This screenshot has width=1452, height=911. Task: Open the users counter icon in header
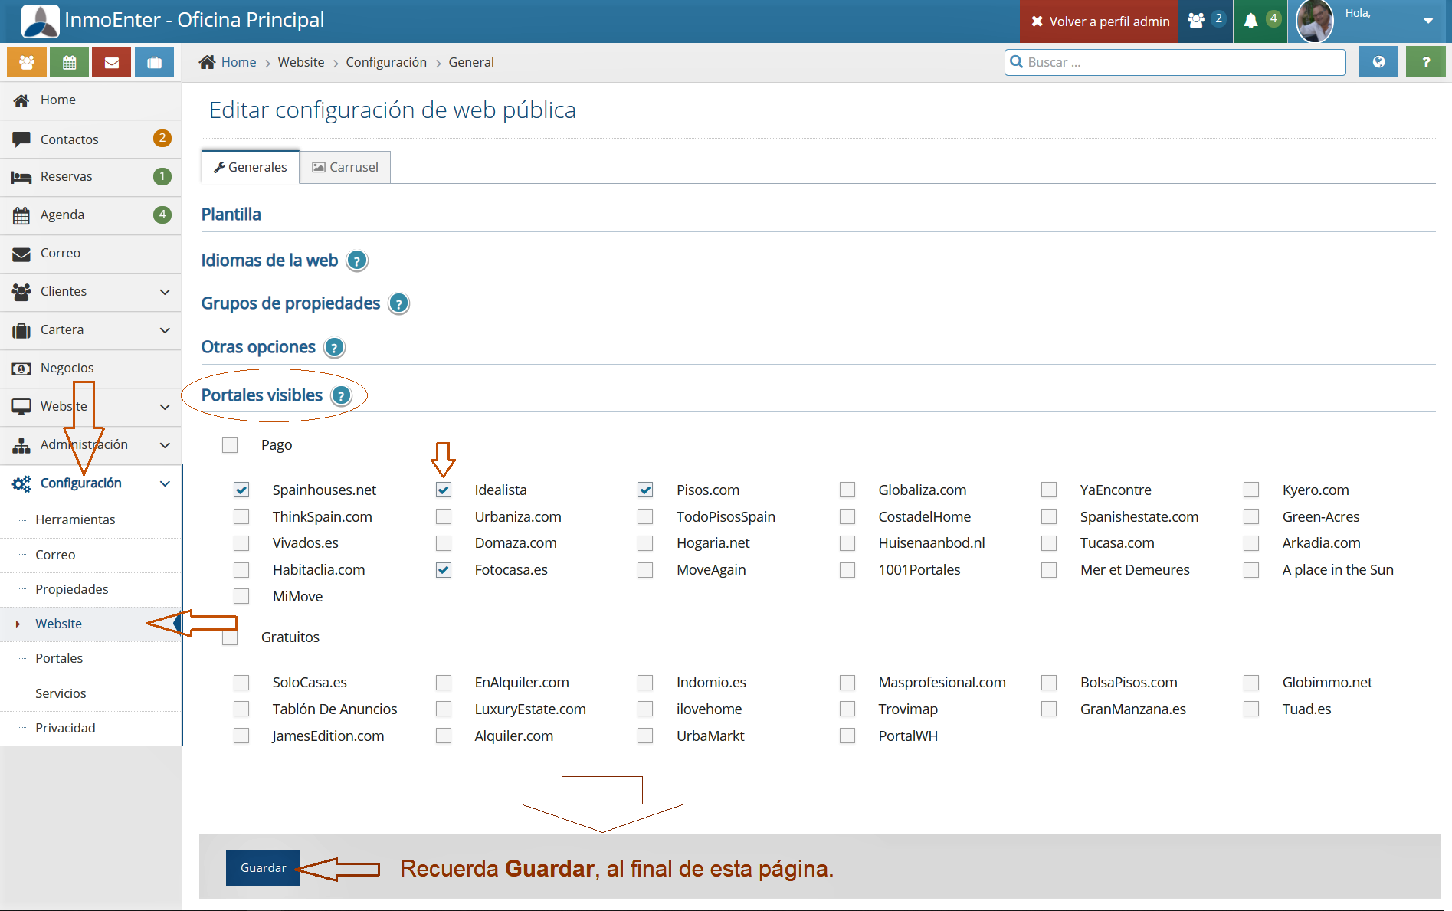coord(1196,21)
